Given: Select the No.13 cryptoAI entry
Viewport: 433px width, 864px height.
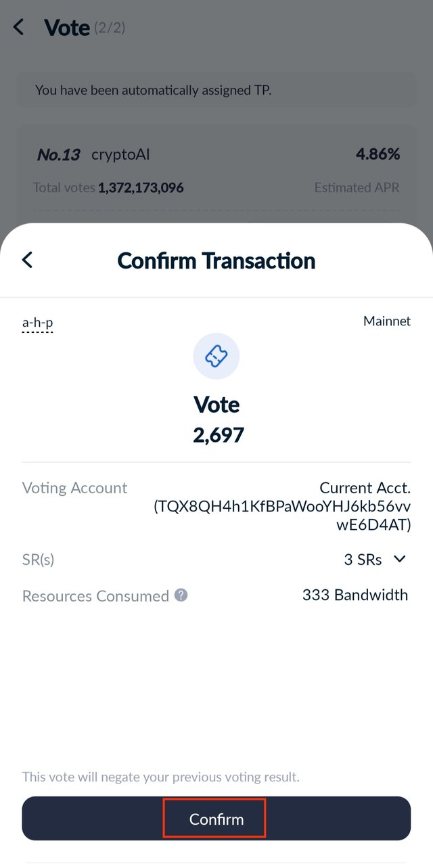Looking at the screenshot, I should 93,155.
